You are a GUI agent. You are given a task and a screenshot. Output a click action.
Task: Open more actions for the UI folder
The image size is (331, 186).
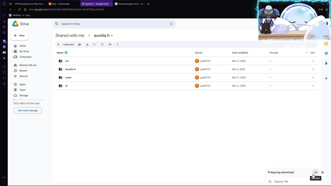point(313,86)
